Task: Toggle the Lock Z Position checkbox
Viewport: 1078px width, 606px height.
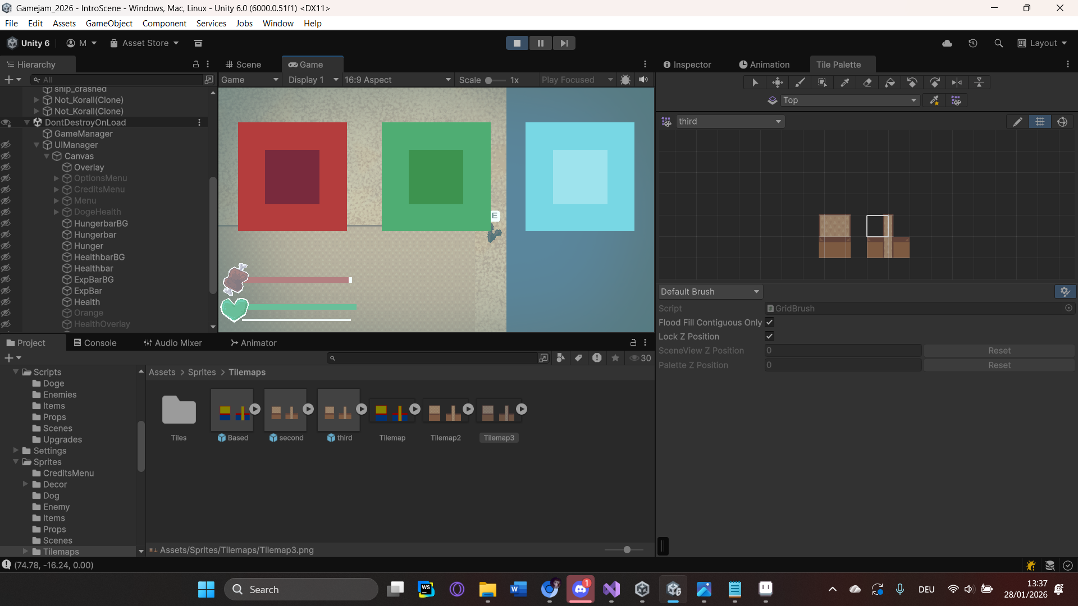Action: [769, 336]
